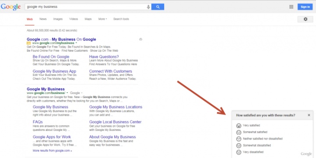316x158 pixels.
Task: Click the Very satisfied smiley face
Action: click(x=239, y=126)
